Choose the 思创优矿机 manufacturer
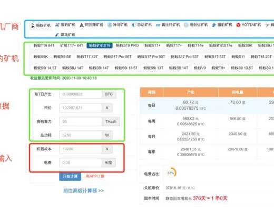The image size is (274, 211). point(196,25)
